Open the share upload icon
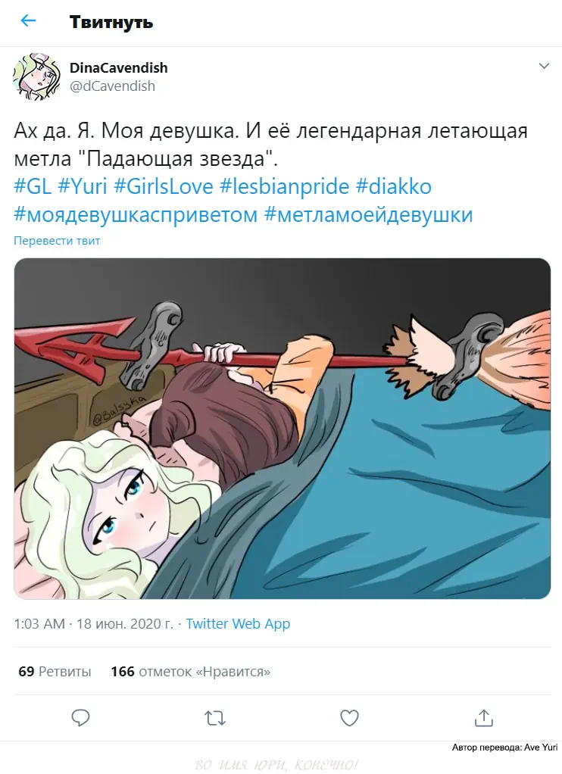The height and width of the screenshot is (774, 562). click(x=483, y=718)
